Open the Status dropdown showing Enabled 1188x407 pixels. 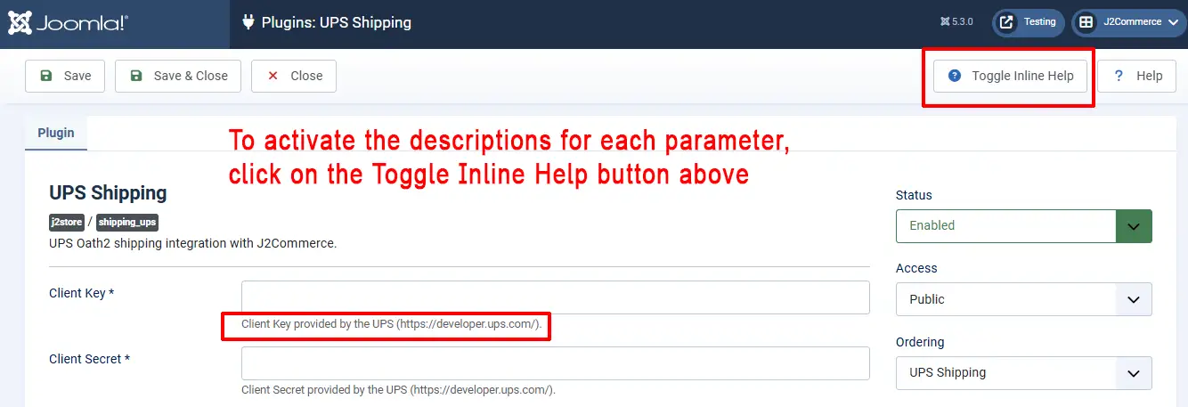pyautogui.click(x=1024, y=225)
